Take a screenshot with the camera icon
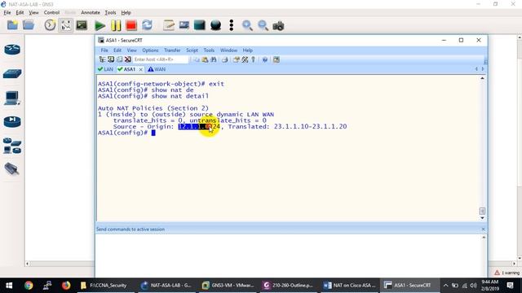The image size is (522, 293). point(278,26)
